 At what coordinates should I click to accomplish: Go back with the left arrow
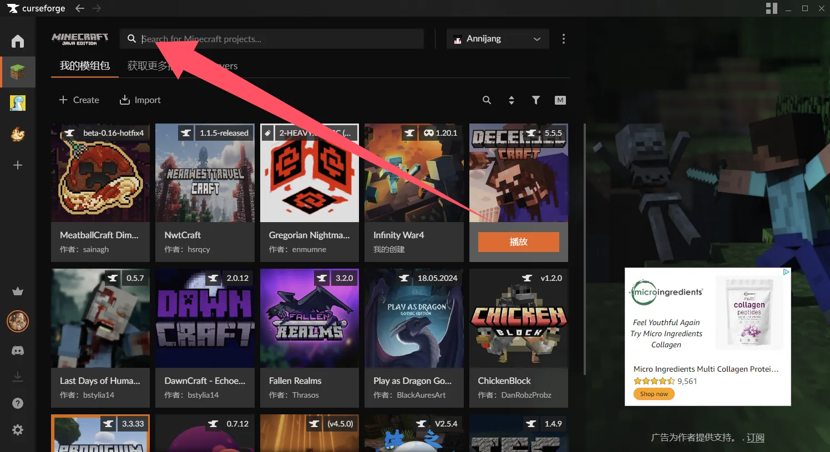[x=80, y=8]
